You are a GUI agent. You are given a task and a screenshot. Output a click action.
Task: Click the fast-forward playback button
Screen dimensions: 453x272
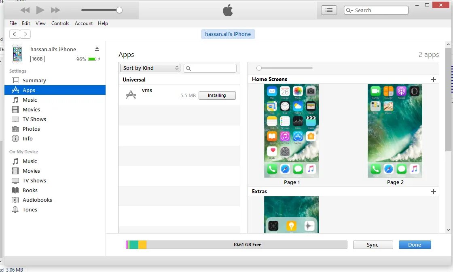[55, 10]
